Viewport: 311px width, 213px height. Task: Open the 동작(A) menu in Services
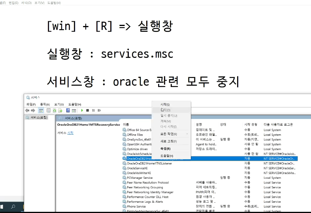tap(45, 104)
